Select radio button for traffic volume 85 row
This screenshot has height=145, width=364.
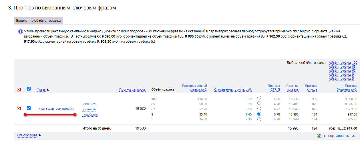pos(259,103)
